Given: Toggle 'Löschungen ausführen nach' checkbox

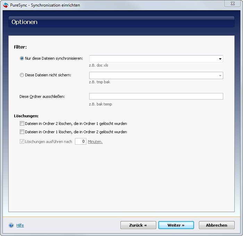Looking at the screenshot, I should coord(22,142).
